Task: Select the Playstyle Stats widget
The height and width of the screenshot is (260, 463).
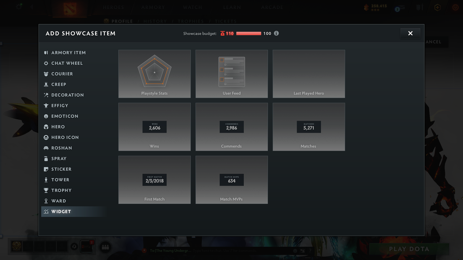Action: pos(154,74)
